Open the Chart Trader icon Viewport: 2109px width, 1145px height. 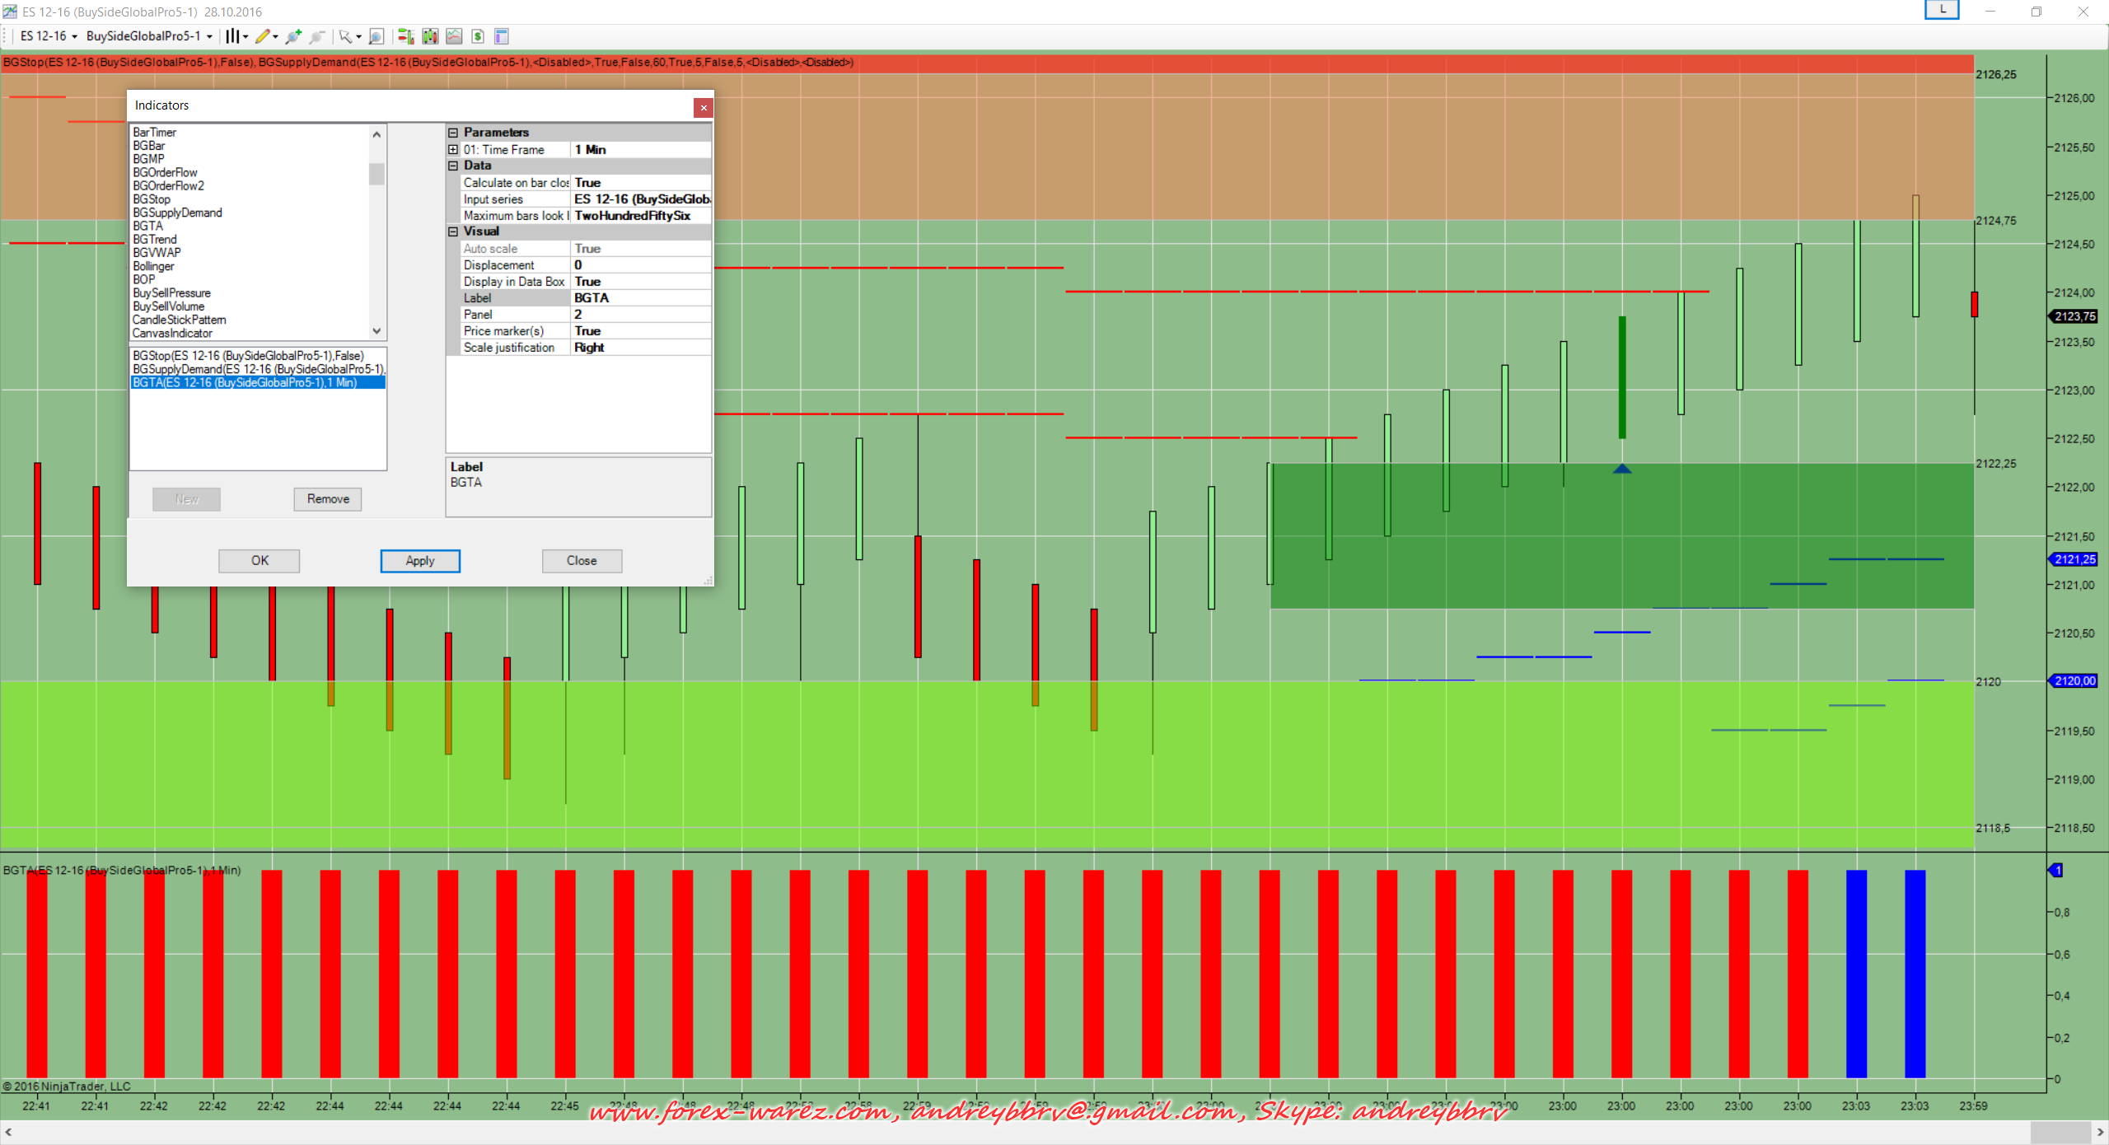click(x=405, y=36)
